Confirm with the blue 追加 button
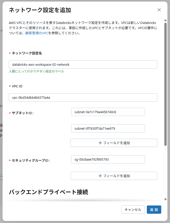Viewport: 170px width, 223px height. [154, 210]
